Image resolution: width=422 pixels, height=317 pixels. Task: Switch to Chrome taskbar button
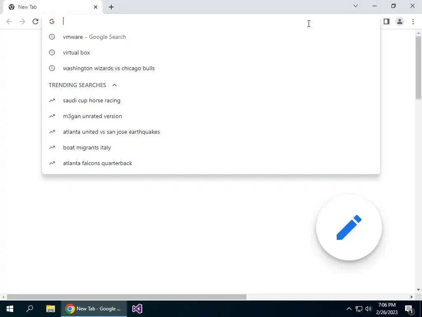[94, 309]
